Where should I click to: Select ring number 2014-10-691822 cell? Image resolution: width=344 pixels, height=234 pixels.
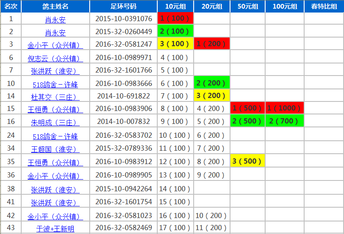tap(123, 96)
